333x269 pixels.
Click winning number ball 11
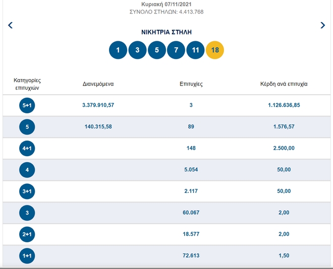195,50
